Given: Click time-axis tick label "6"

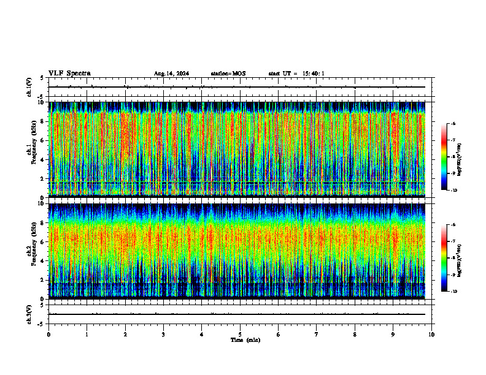Looking at the screenshot, I should 279,335.
